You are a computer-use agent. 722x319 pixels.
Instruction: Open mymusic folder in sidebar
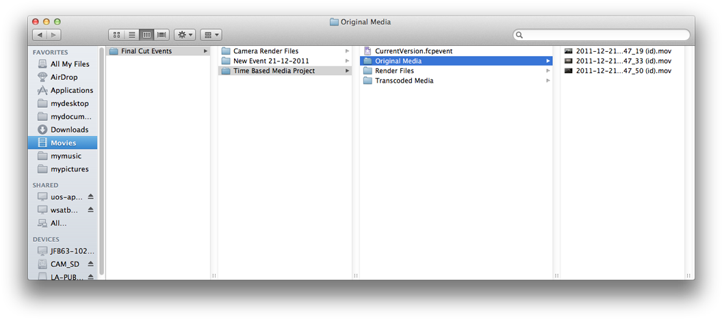pos(63,156)
